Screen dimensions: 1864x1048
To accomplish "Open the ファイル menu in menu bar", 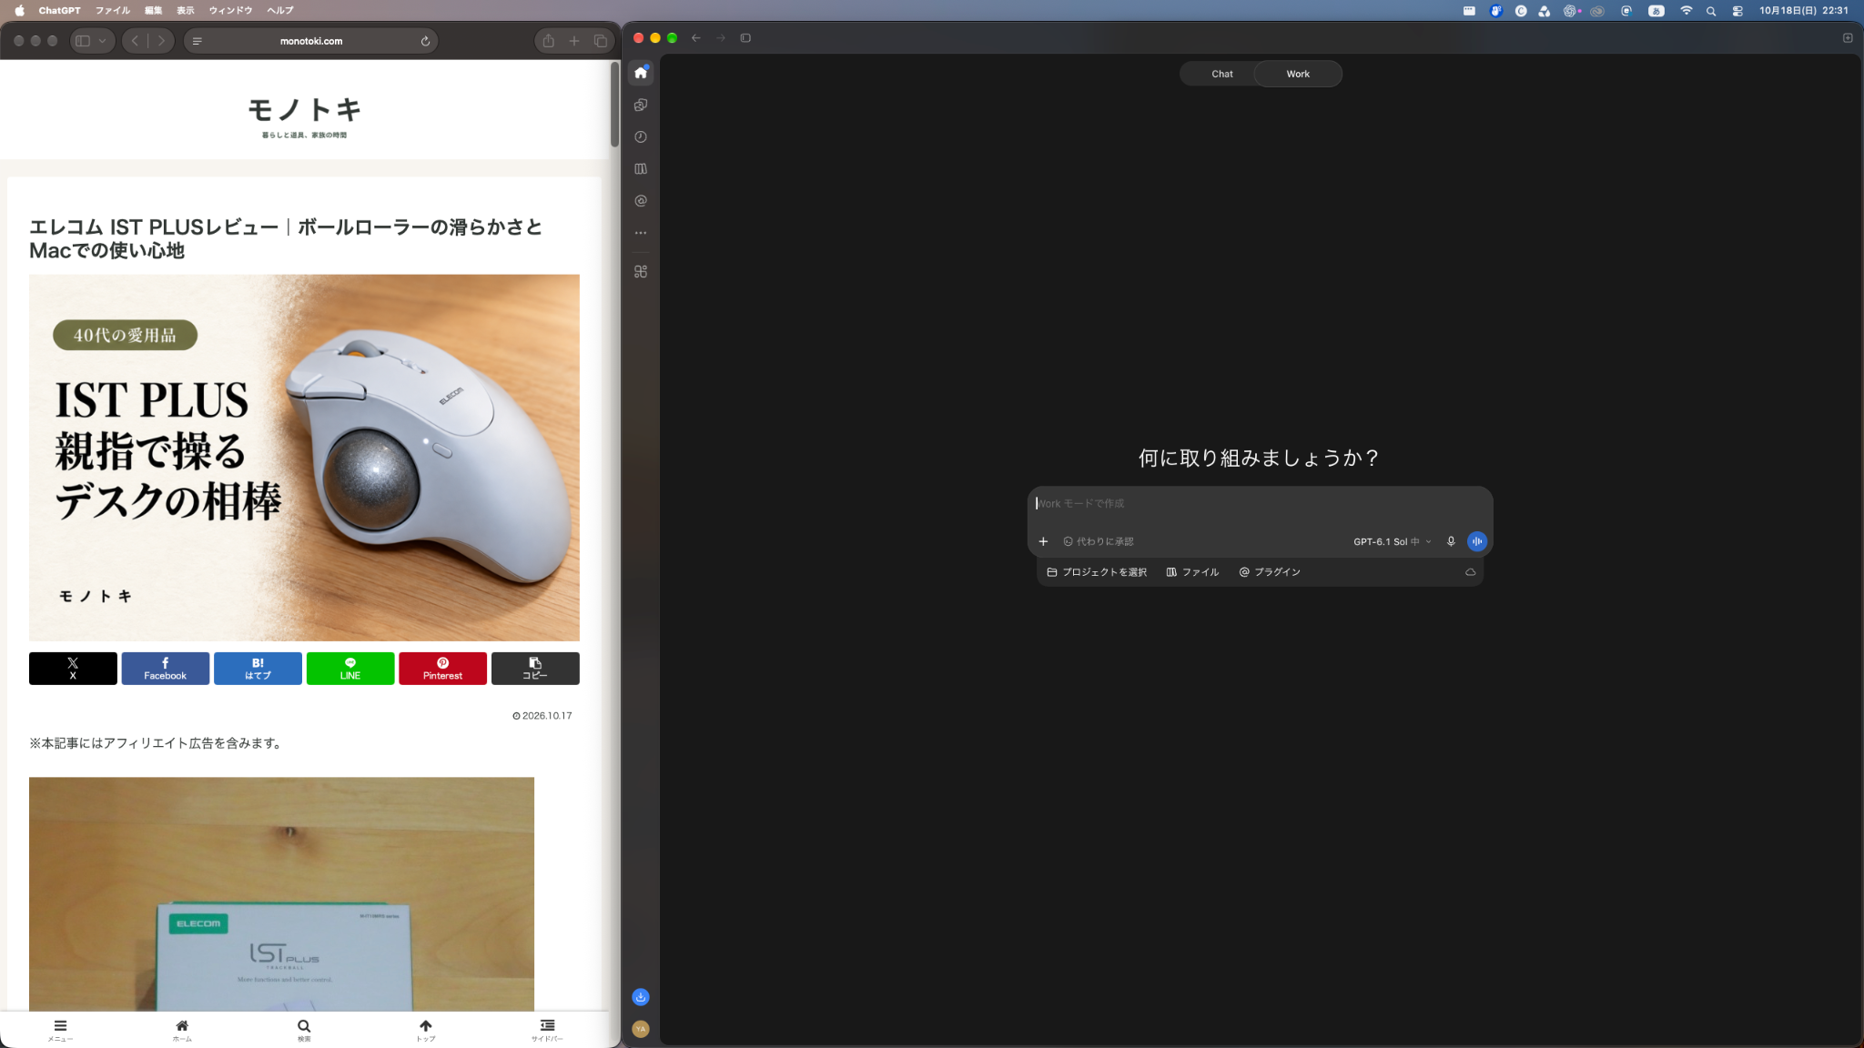I will click(113, 11).
